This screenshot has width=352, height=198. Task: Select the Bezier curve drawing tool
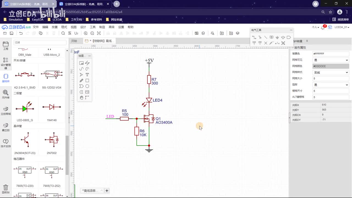81,69
